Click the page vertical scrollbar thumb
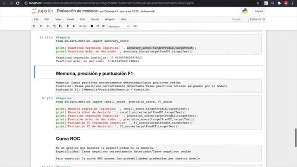297x167 pixels. pyautogui.click(x=296, y=138)
